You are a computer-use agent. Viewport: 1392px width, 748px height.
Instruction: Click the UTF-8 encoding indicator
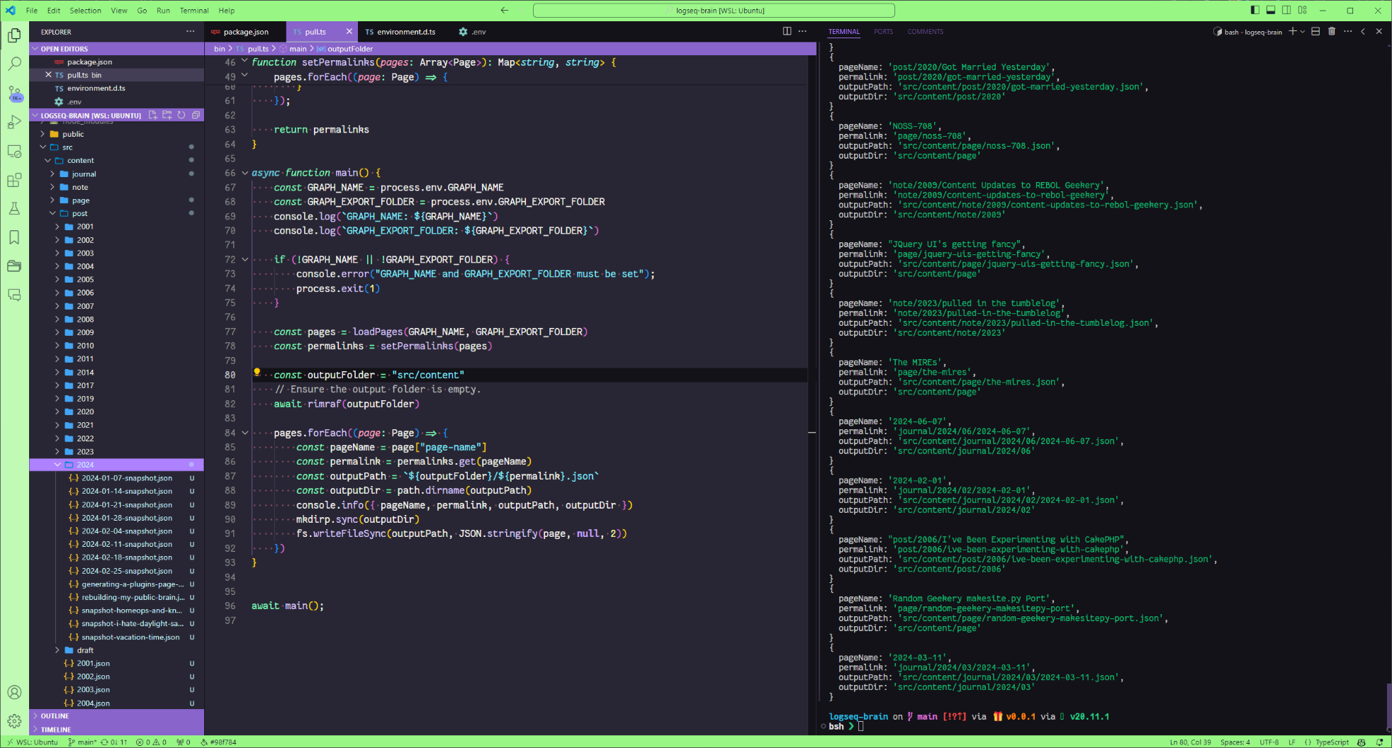coord(1269,742)
